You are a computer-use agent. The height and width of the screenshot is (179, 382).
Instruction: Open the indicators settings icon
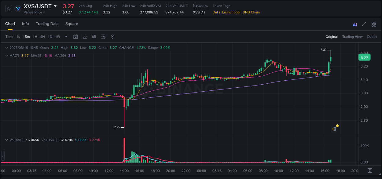(103, 36)
